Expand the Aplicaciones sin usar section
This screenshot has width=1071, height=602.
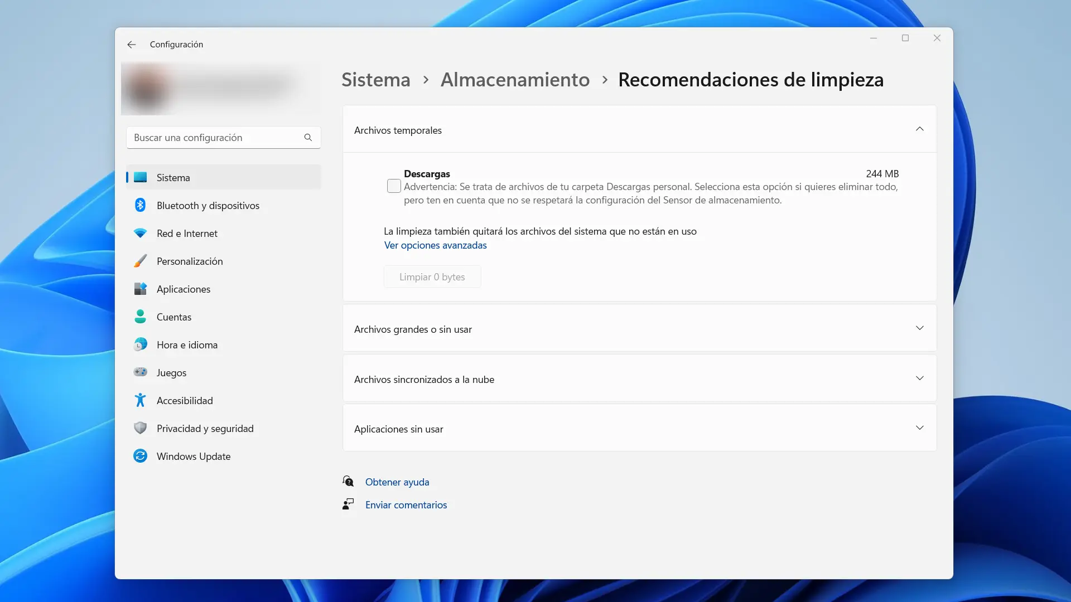pos(919,428)
